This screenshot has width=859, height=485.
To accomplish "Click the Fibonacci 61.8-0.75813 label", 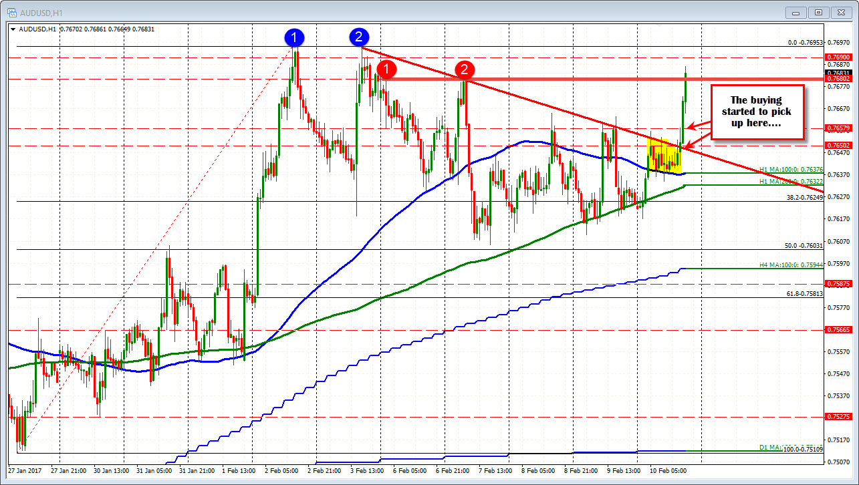I will pyautogui.click(x=804, y=293).
